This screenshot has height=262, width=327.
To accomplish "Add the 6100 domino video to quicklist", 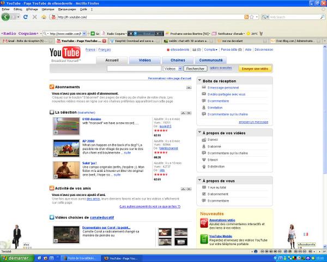I will click(56, 133).
